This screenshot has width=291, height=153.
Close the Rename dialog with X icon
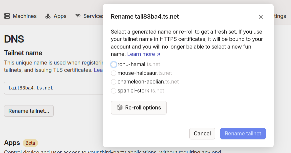pyautogui.click(x=261, y=17)
